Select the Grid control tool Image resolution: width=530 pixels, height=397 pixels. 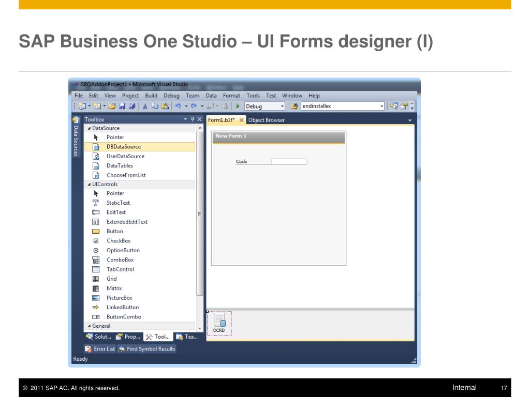pos(140,279)
